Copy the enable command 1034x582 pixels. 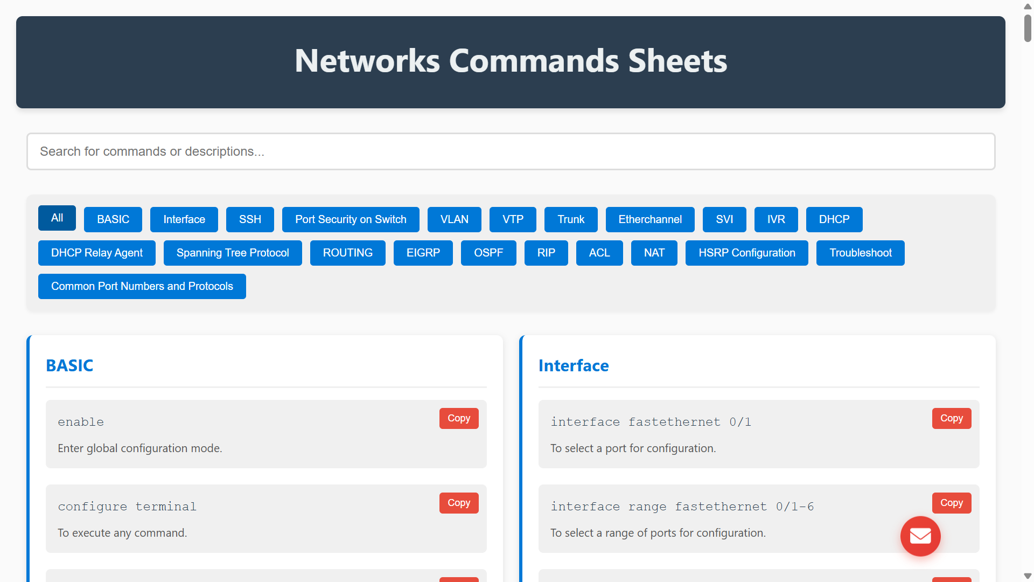[x=458, y=418]
